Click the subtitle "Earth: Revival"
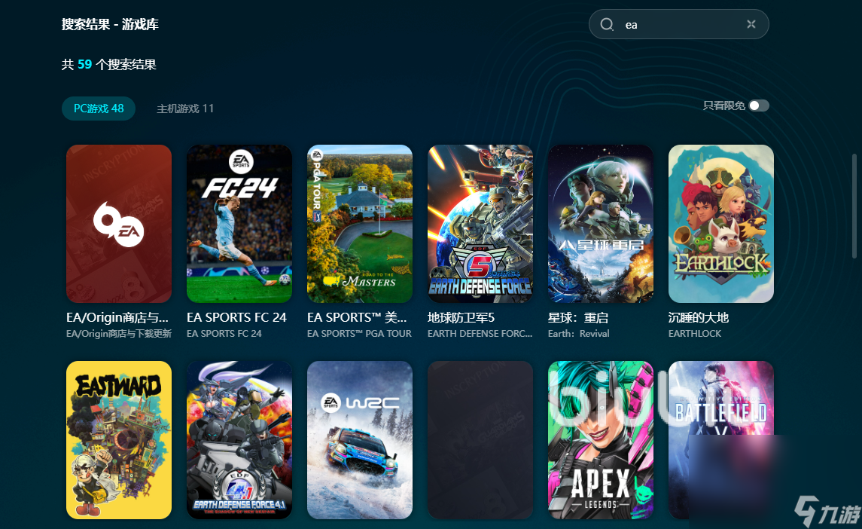The height and width of the screenshot is (529, 862). 579,334
